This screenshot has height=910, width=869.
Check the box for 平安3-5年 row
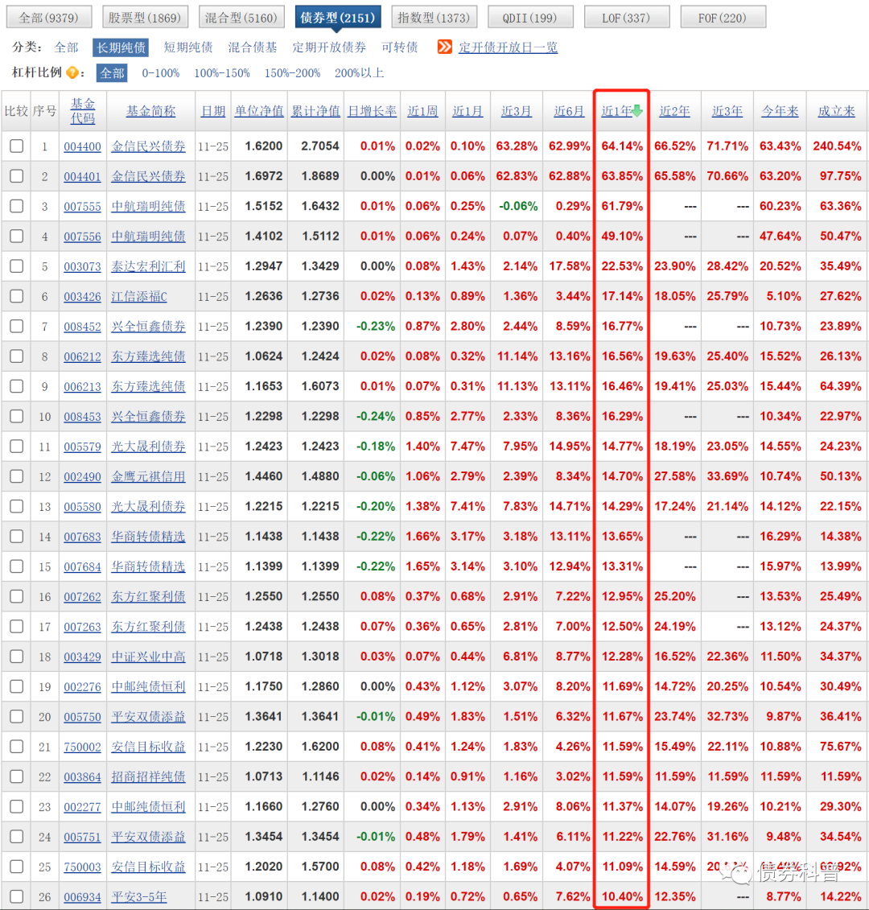tap(16, 896)
